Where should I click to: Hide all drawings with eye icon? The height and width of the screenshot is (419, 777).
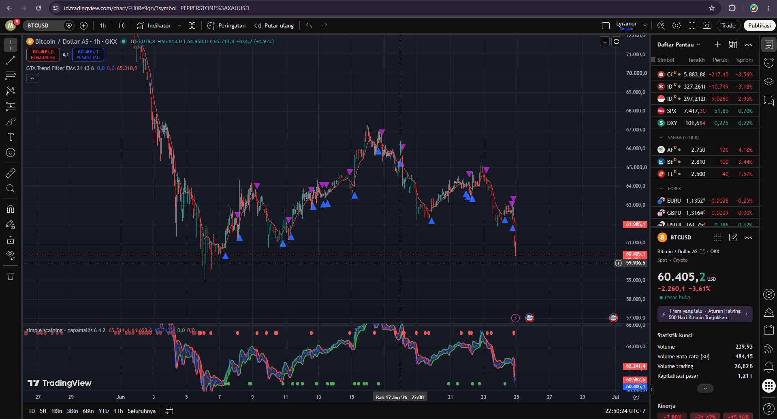(x=11, y=255)
